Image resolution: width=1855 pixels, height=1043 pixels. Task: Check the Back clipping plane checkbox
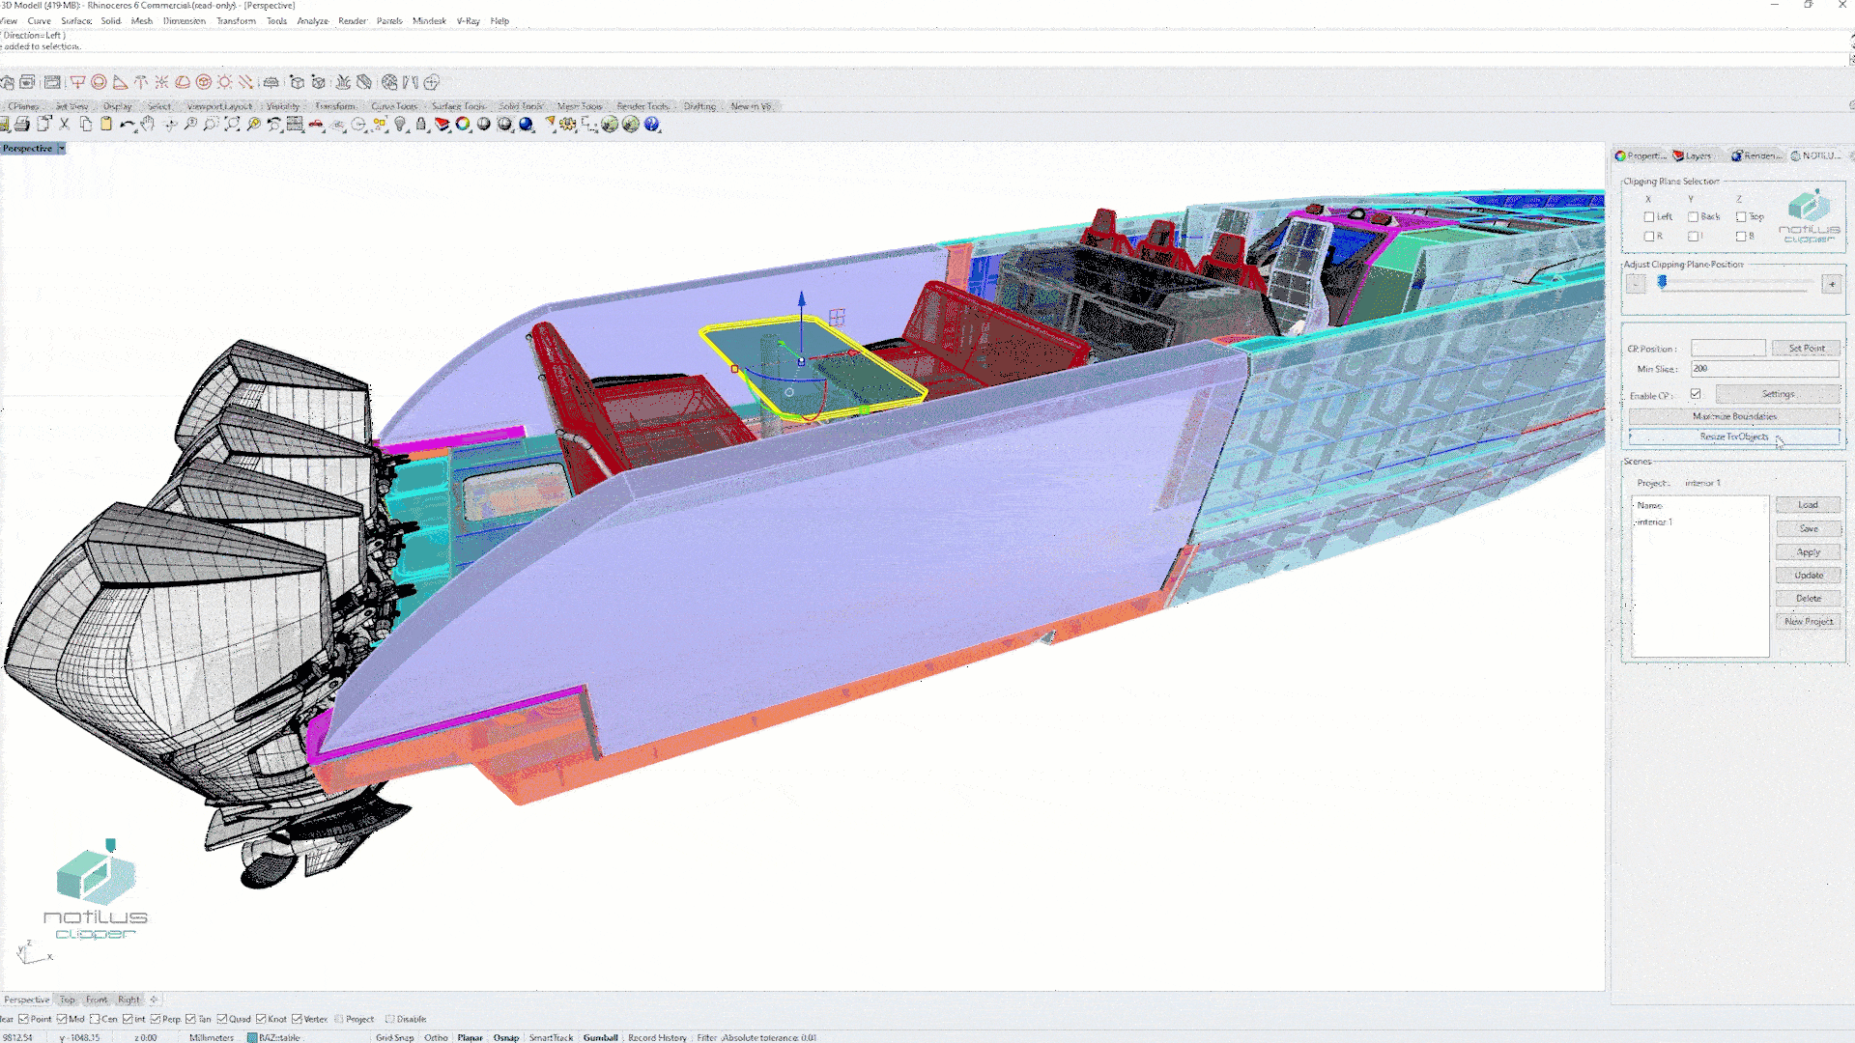1693,217
